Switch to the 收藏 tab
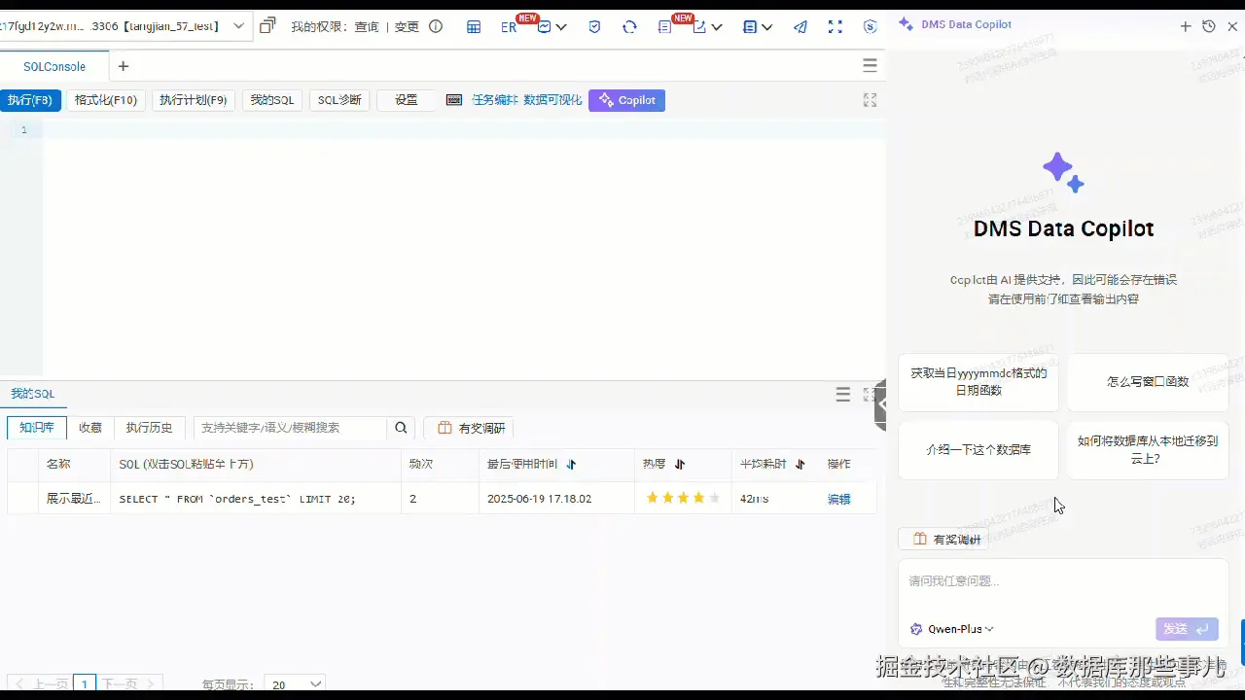 (x=90, y=428)
